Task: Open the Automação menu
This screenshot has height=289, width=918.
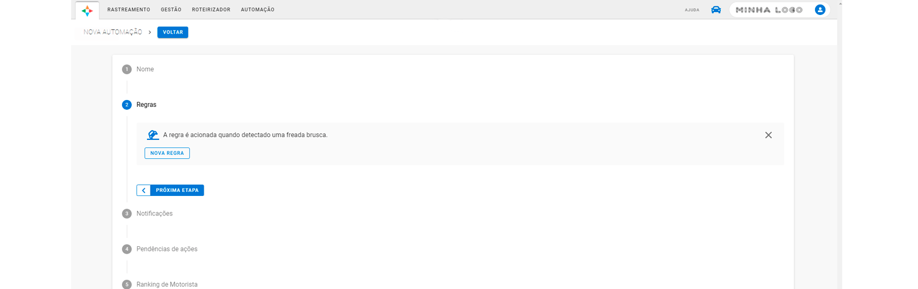Action: [x=257, y=10]
